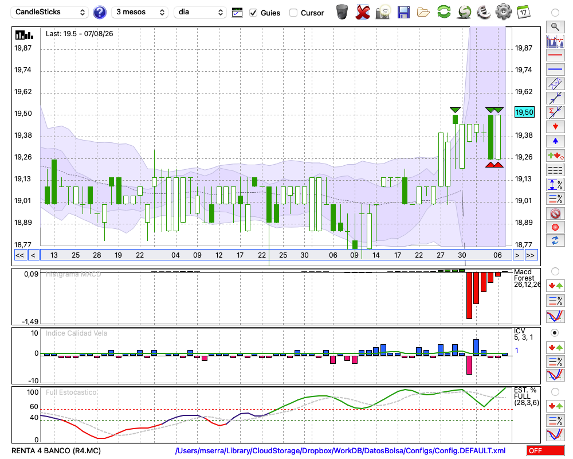Click the >> jump forward button

[530, 255]
